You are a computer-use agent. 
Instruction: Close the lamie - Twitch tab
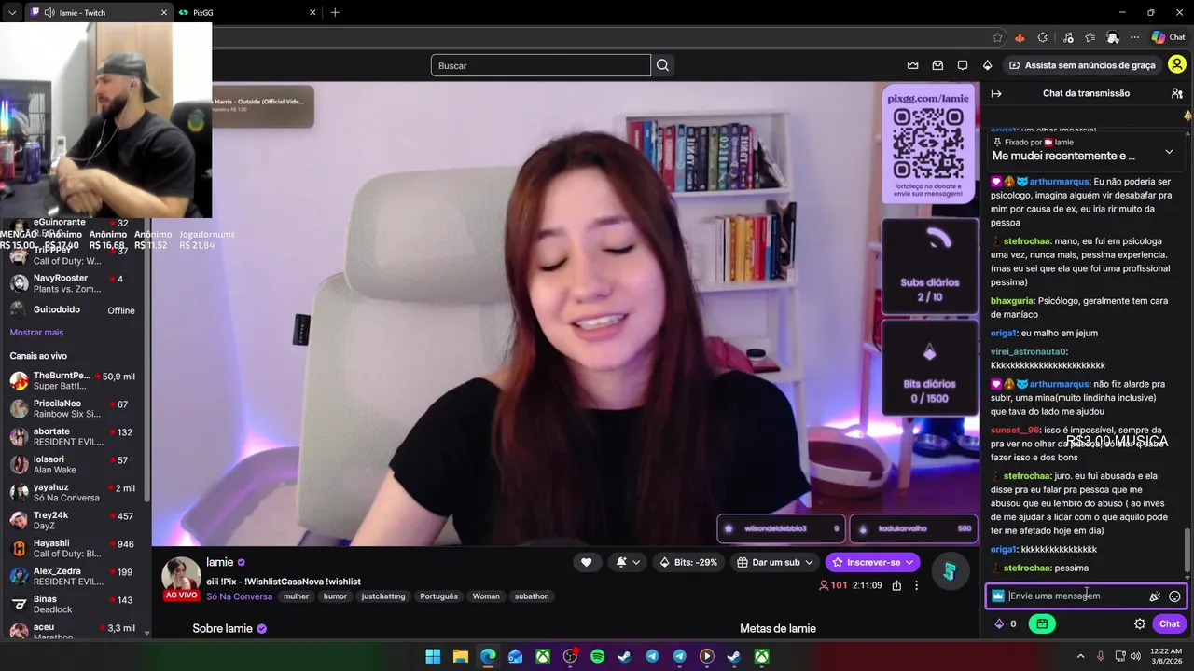point(164,12)
